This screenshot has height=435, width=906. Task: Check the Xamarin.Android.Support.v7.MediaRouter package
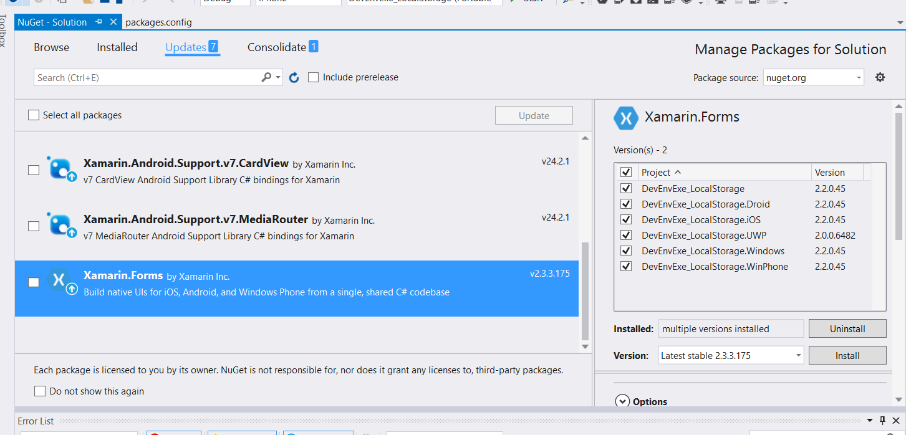click(34, 226)
